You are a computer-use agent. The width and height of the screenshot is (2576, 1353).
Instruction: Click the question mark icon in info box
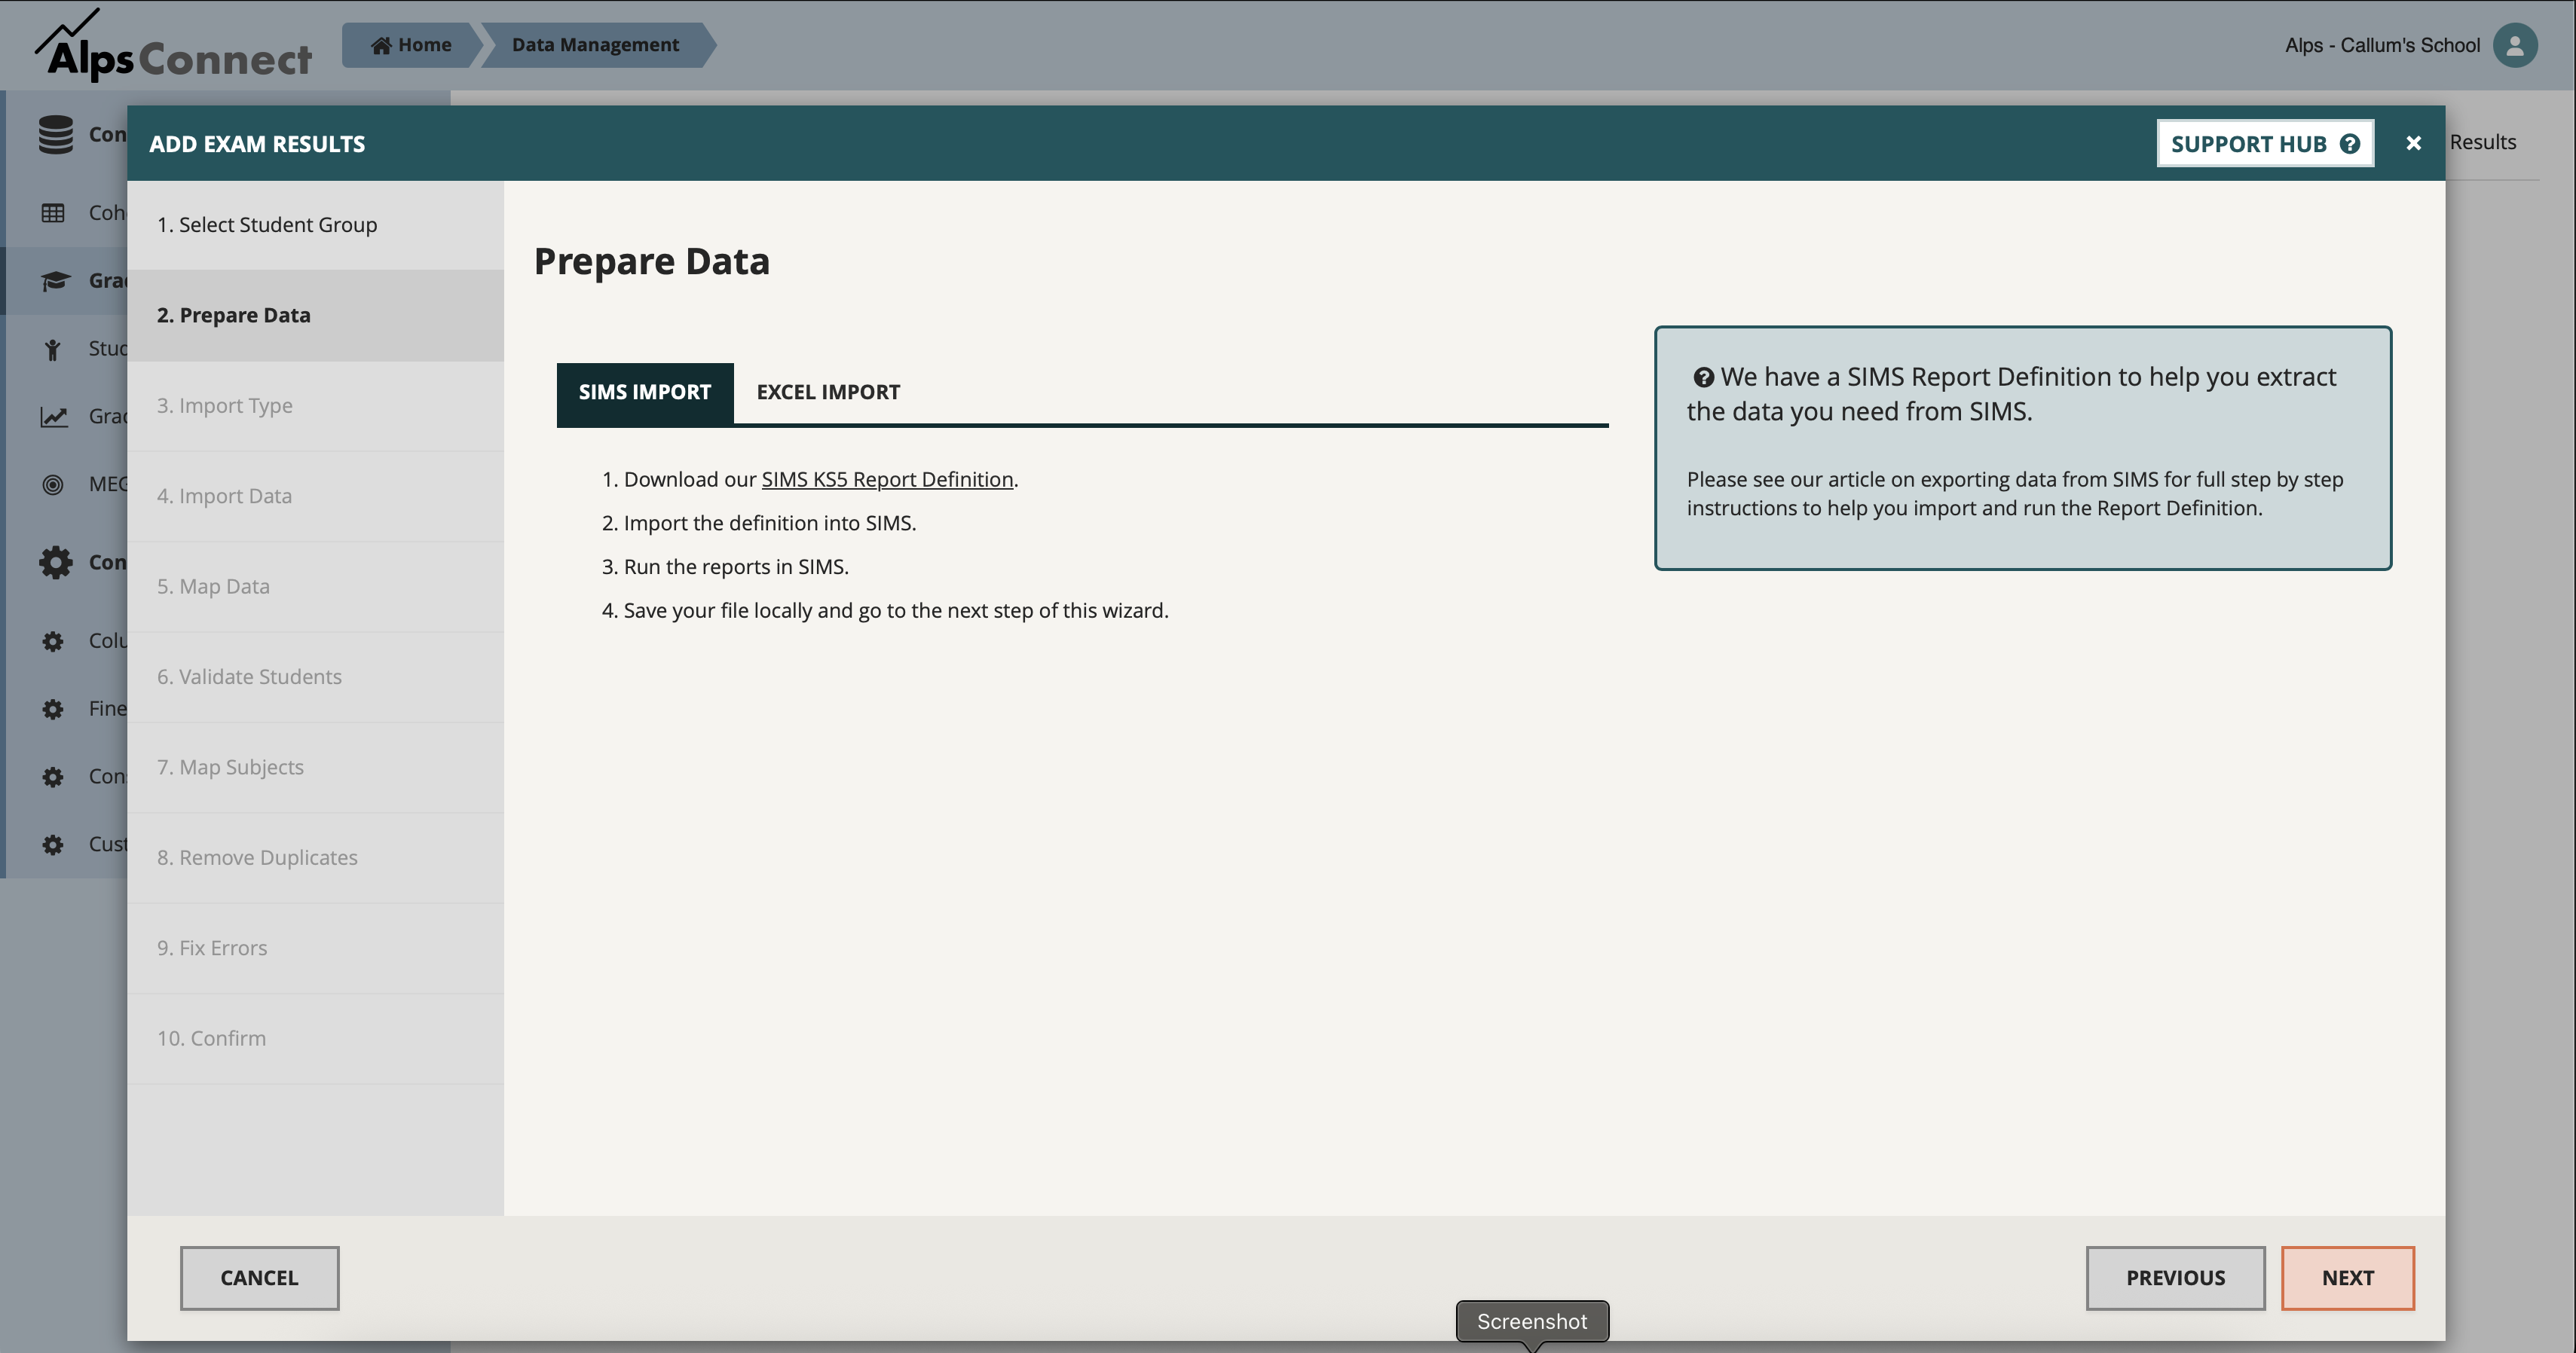(x=1703, y=377)
